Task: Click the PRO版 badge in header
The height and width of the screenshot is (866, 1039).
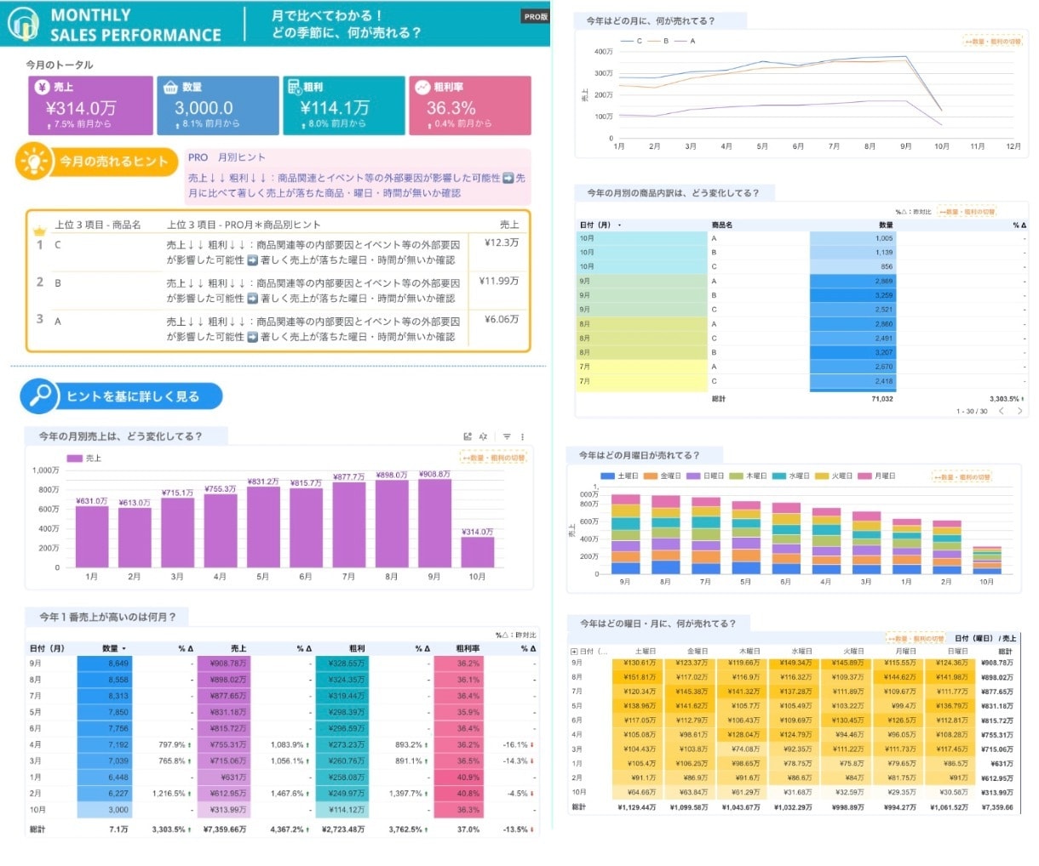Action: (536, 16)
